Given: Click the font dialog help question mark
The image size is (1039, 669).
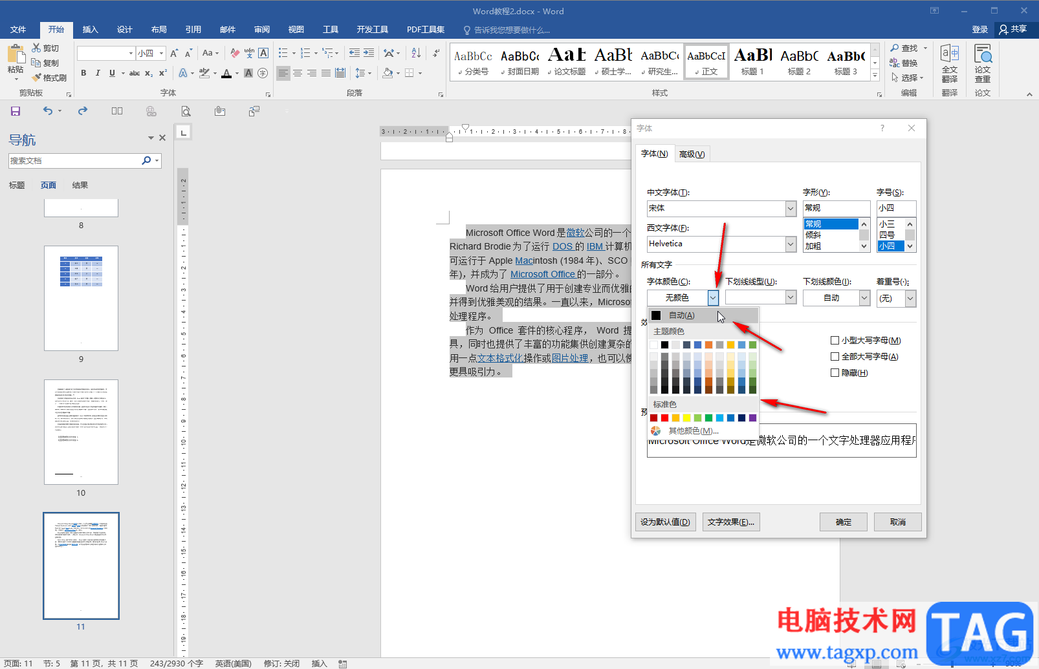Looking at the screenshot, I should 882,128.
